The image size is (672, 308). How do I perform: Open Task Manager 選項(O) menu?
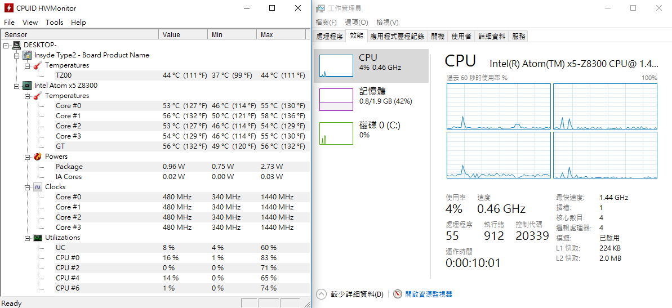tap(357, 23)
